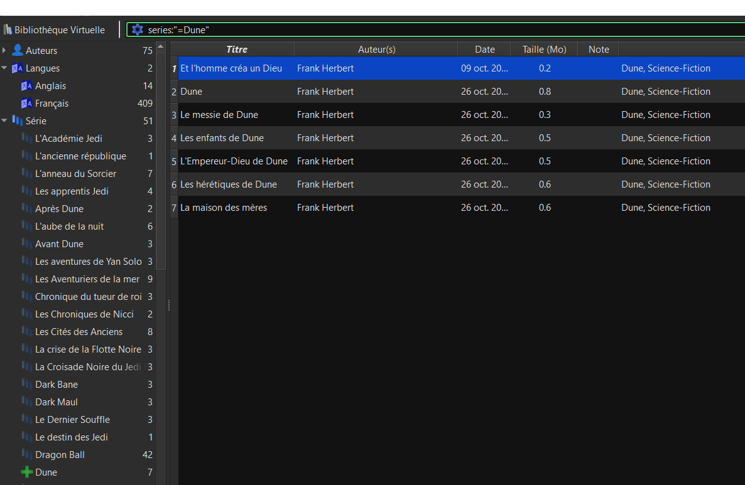Select the Dragon Ball series
This screenshot has width=745, height=485.
[60, 455]
